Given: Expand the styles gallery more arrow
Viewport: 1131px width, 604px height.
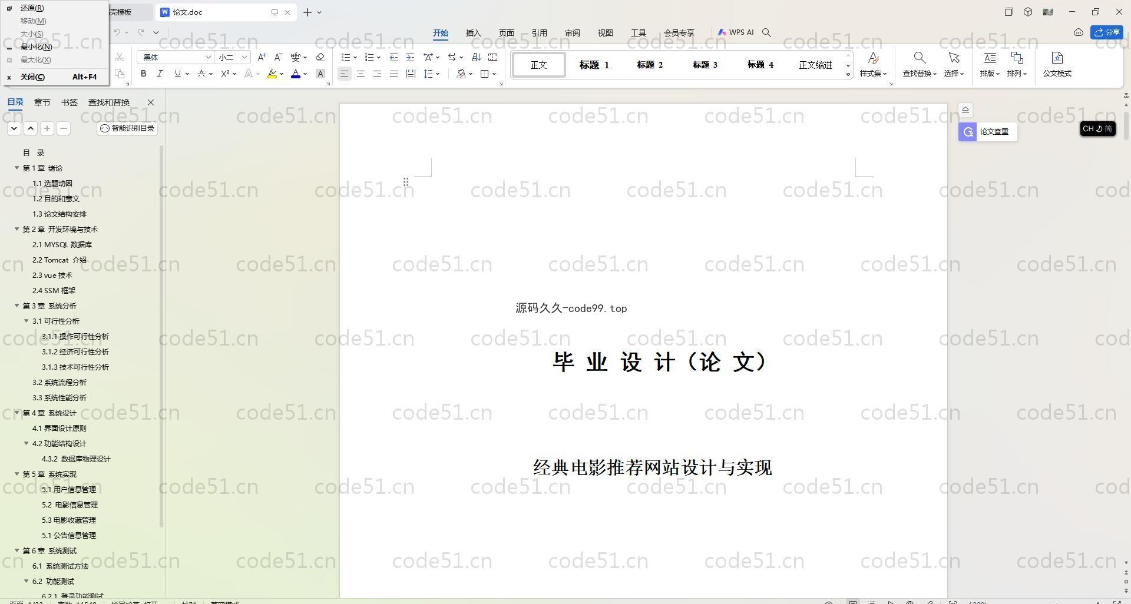Looking at the screenshot, I should tap(848, 75).
